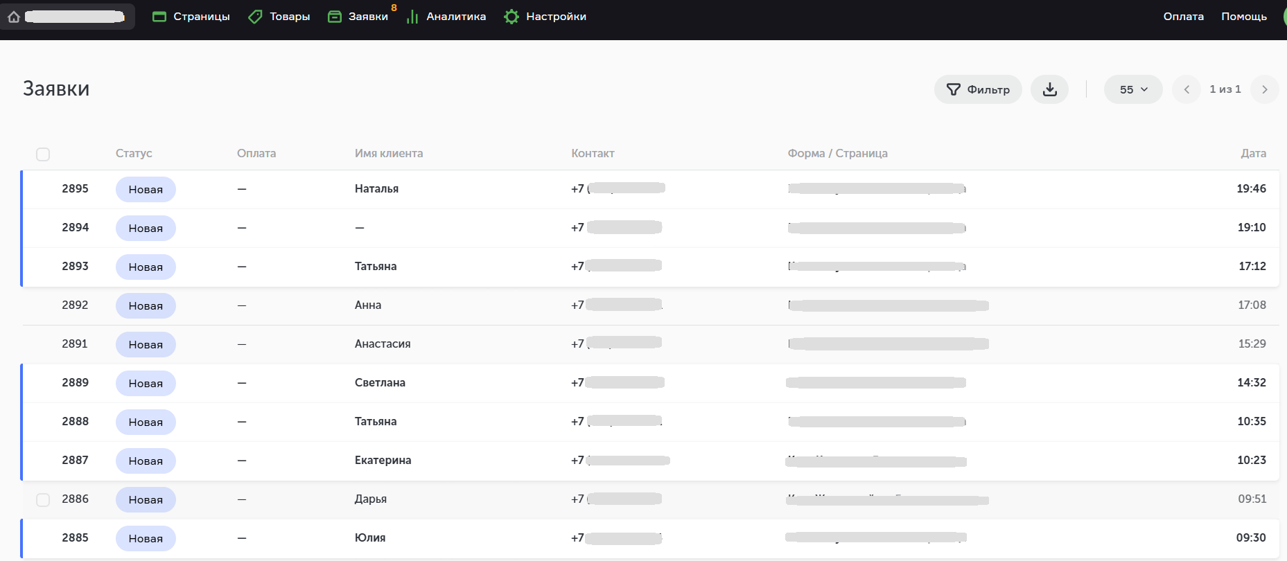Select request number 2887
The image size is (1287, 561).
75,460
